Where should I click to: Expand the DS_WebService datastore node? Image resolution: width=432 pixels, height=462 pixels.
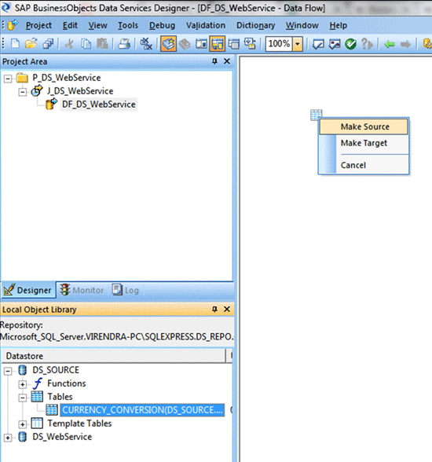coord(8,438)
